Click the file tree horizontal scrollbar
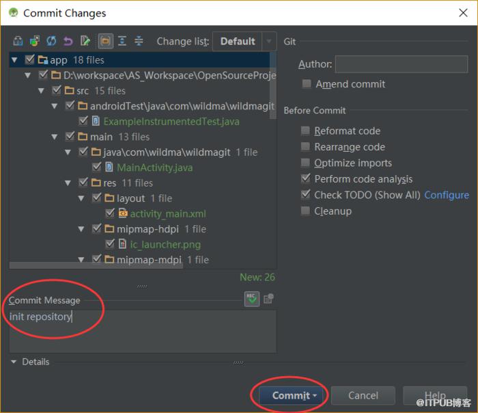 pyautogui.click(x=96, y=265)
